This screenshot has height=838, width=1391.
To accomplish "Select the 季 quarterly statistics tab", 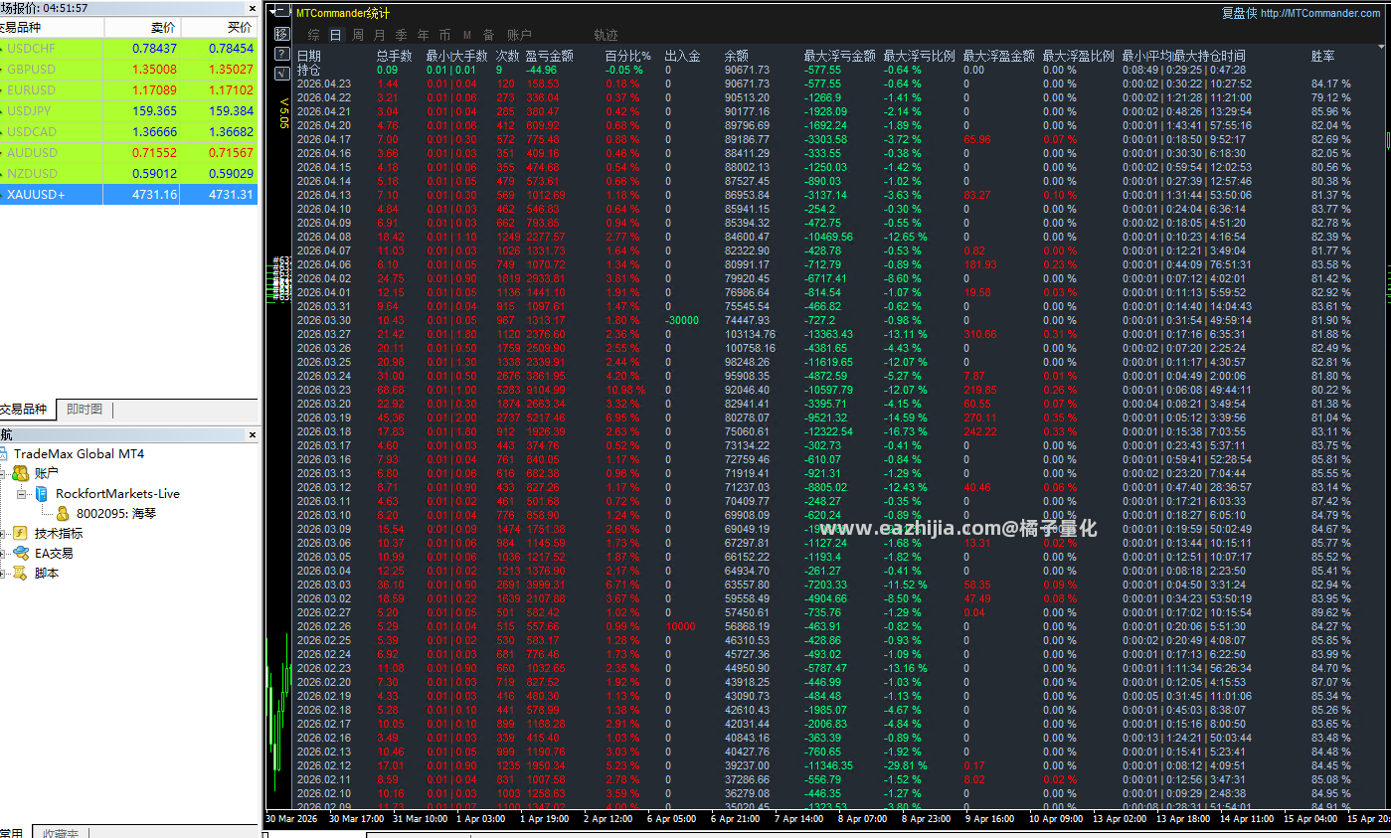I will (x=401, y=35).
